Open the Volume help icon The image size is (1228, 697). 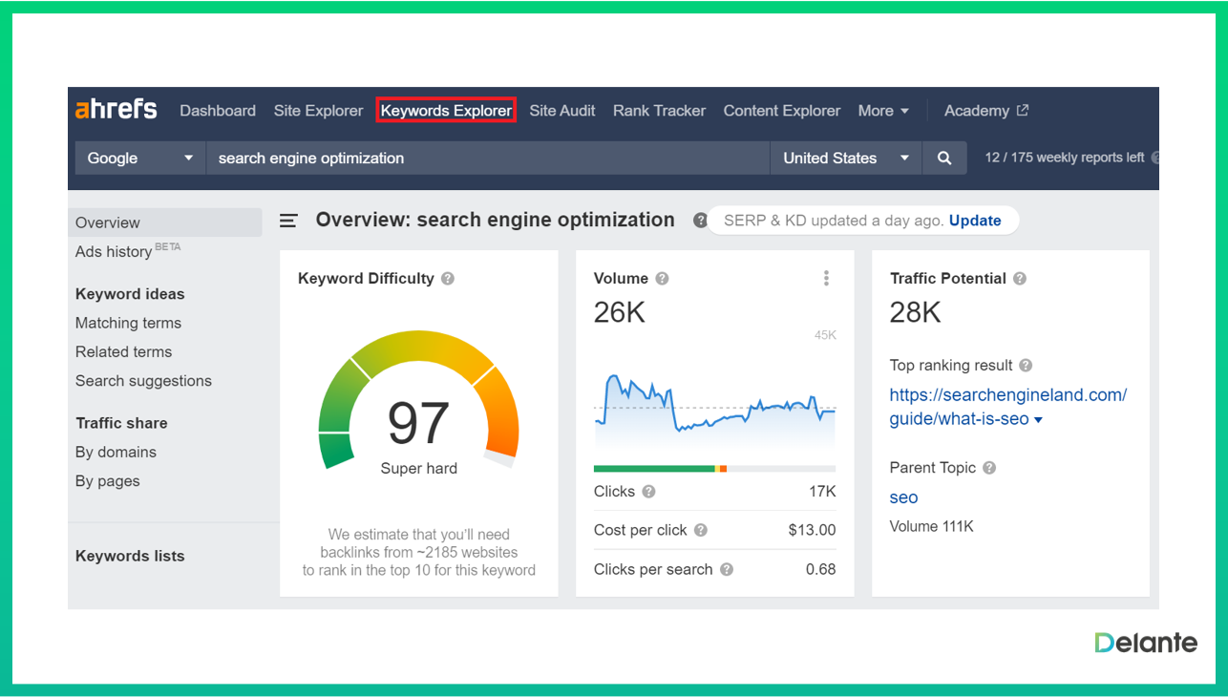tap(663, 279)
